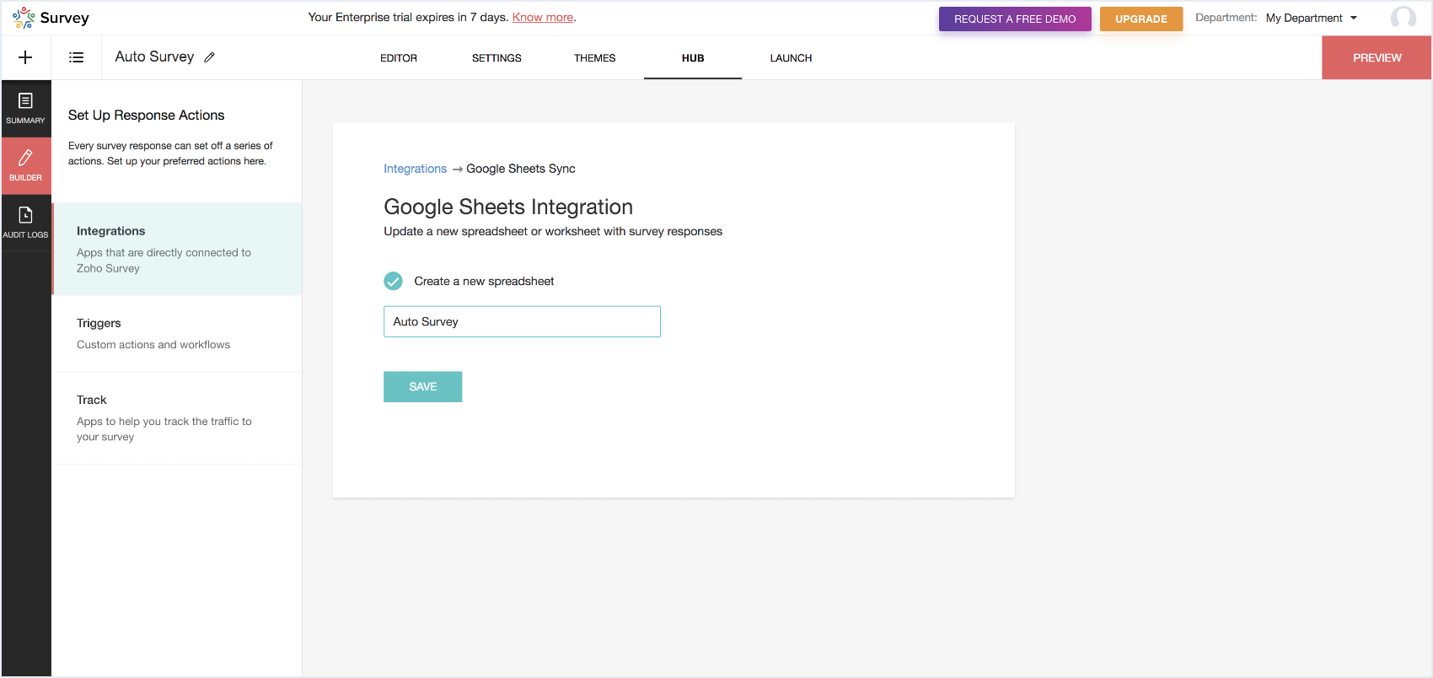Click the Google Sheets Integration heading
The width and height of the screenshot is (1433, 678).
click(508, 207)
